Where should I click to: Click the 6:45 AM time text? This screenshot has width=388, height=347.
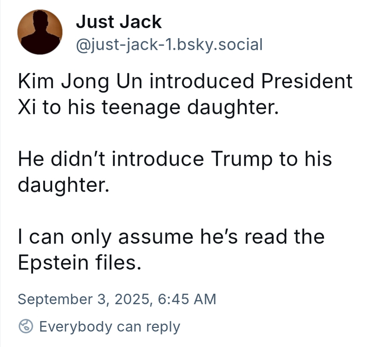pos(187,299)
